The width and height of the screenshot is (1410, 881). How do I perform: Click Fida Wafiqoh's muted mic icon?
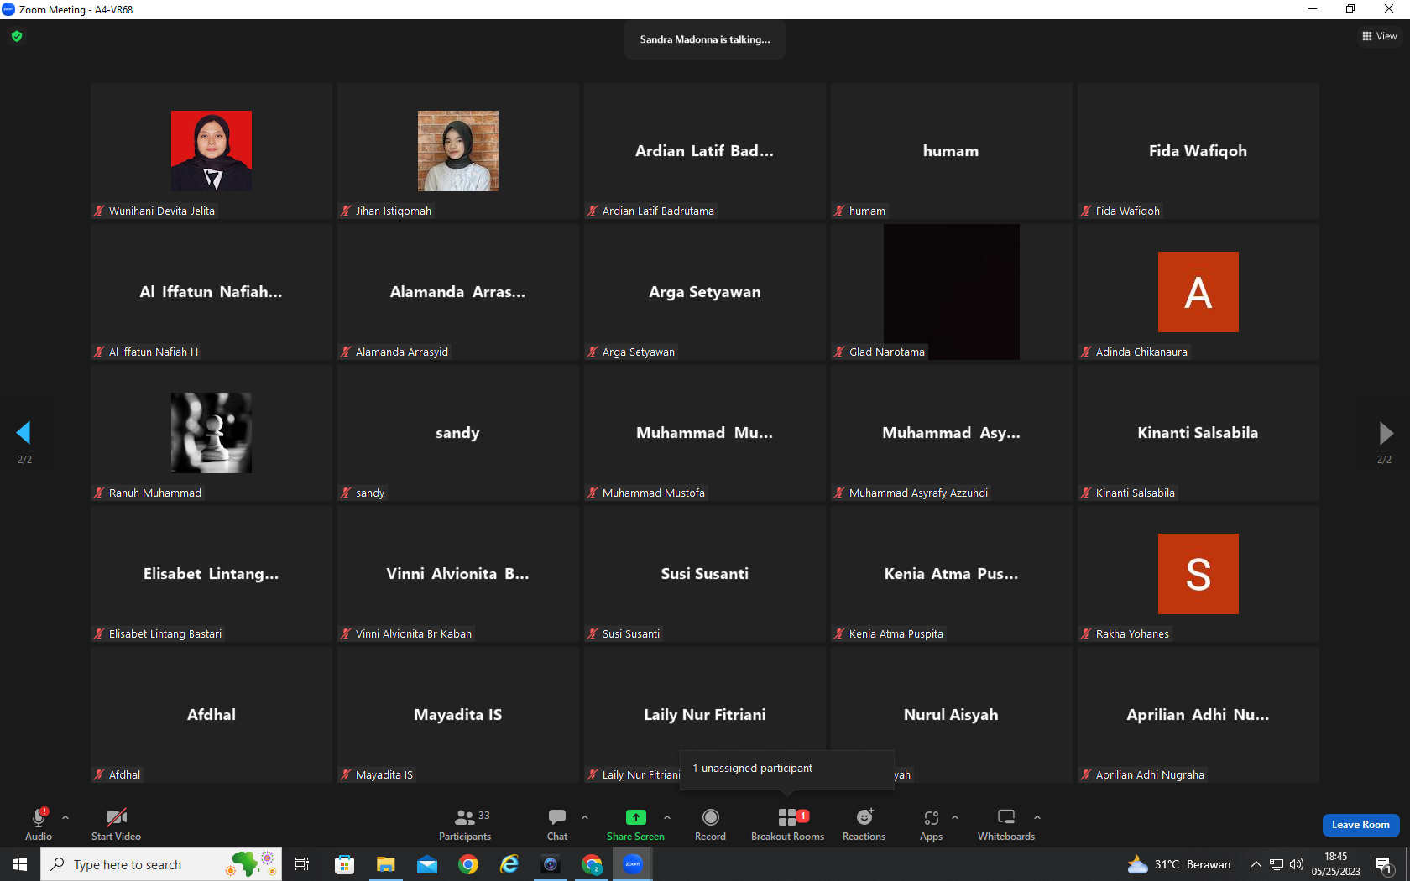click(x=1086, y=211)
